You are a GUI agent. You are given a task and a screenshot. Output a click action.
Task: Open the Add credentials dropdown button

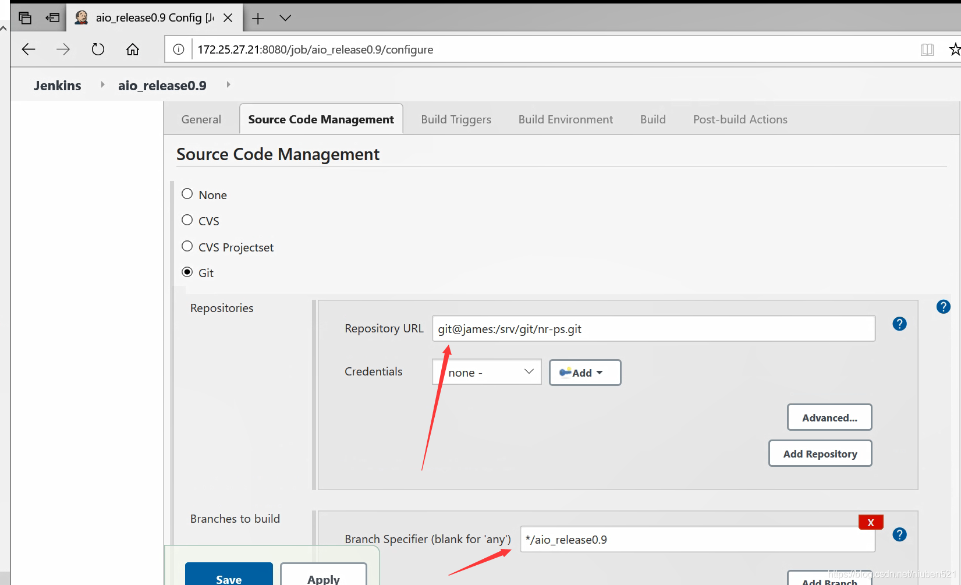(x=585, y=373)
